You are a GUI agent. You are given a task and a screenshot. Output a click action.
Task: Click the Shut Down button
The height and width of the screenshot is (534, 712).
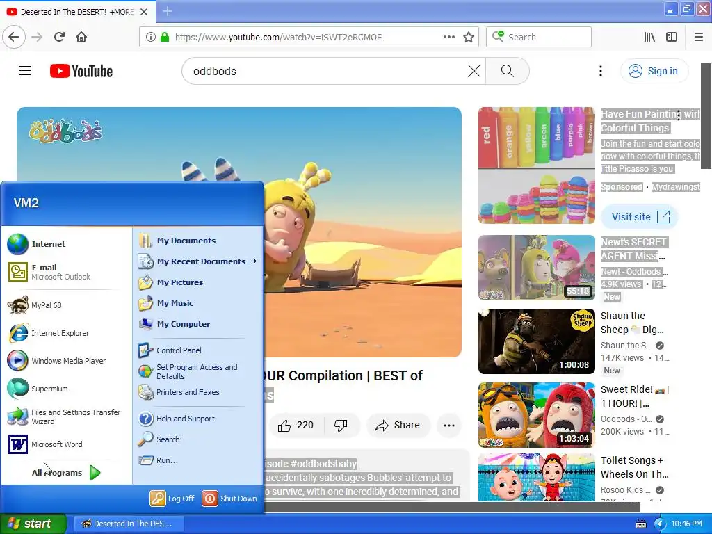(229, 499)
